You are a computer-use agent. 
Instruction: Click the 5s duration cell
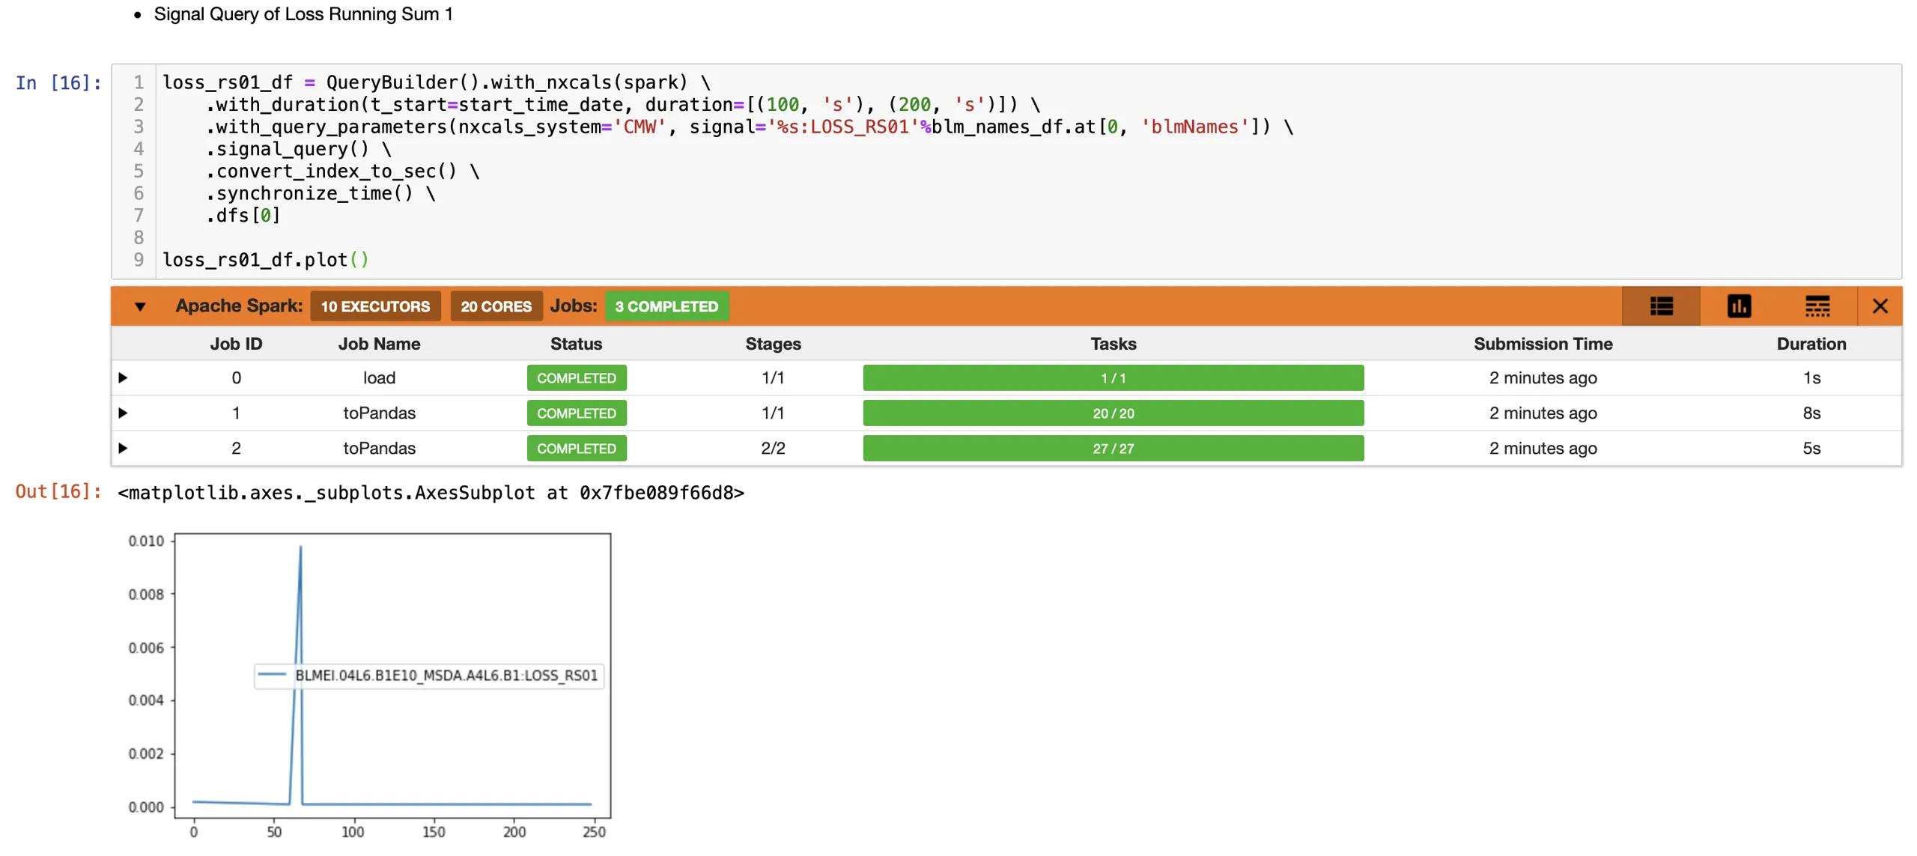pyautogui.click(x=1811, y=448)
